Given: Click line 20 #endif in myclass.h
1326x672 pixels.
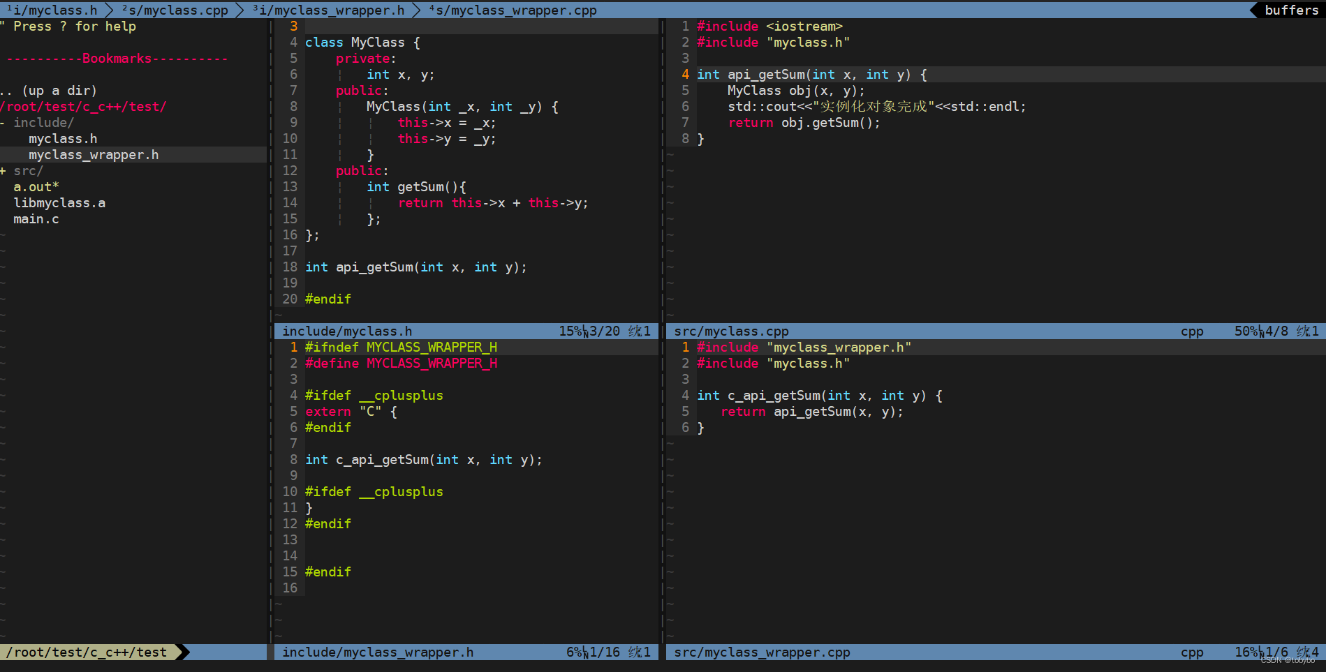Looking at the screenshot, I should [x=327, y=299].
